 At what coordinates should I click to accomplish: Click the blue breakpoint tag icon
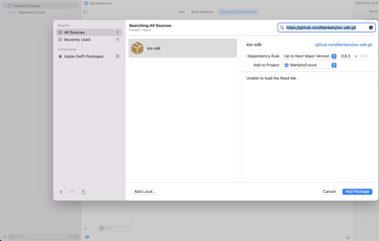(x=87, y=237)
